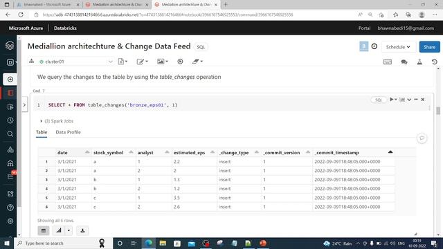Sort by the _commit_version column

point(308,152)
